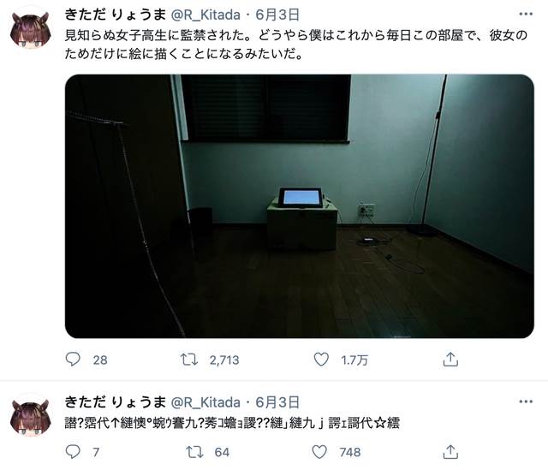
Task: Share the first tweet via share icon
Action: (450, 360)
